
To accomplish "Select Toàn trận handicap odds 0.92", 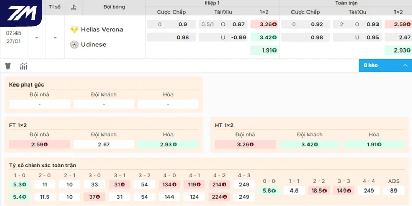I will click(x=305, y=24).
